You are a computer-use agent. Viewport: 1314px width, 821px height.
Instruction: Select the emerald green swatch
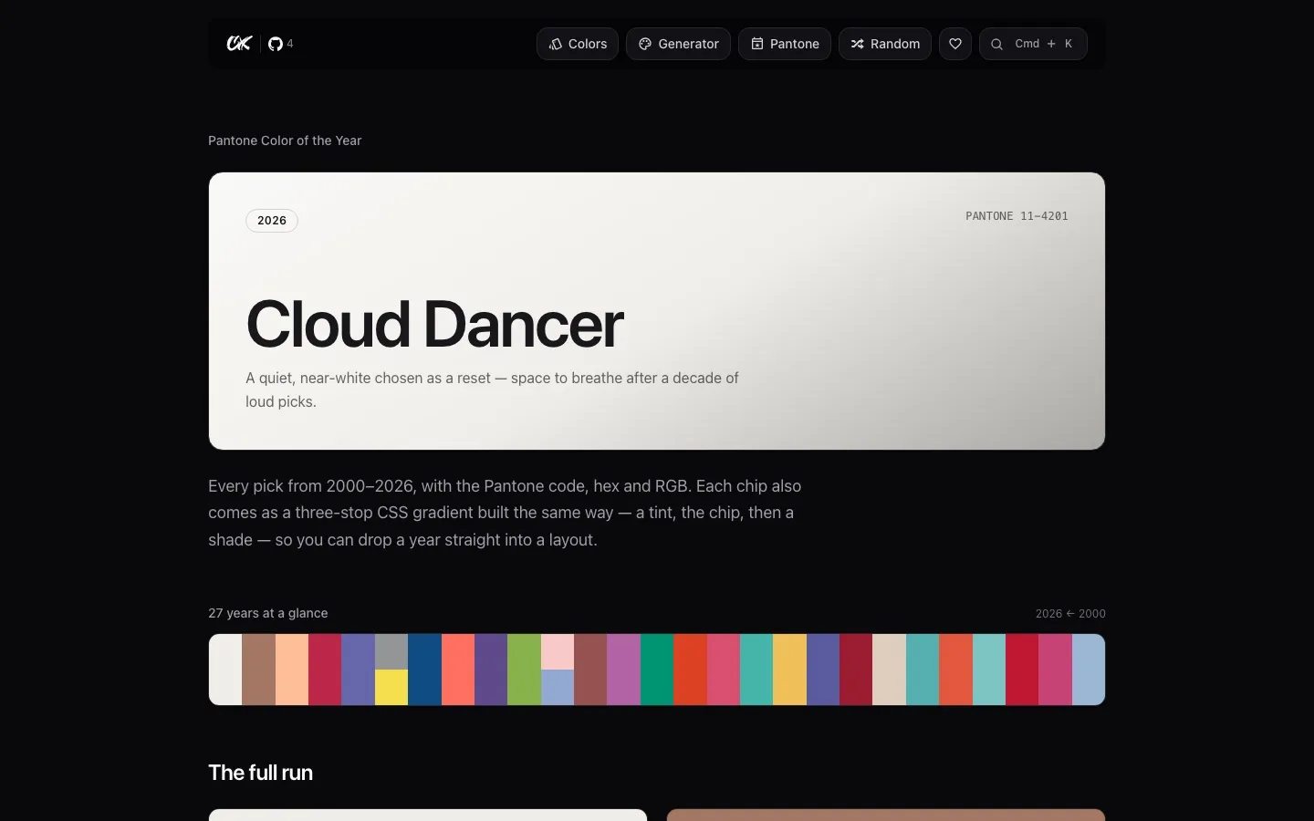point(657,670)
